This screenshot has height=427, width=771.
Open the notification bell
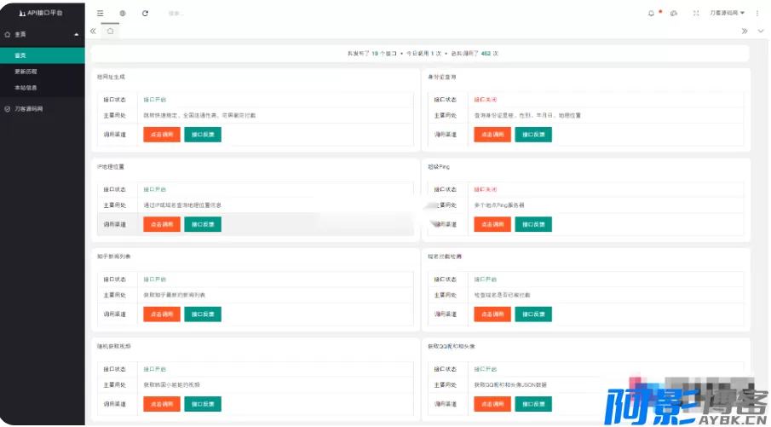pos(652,13)
